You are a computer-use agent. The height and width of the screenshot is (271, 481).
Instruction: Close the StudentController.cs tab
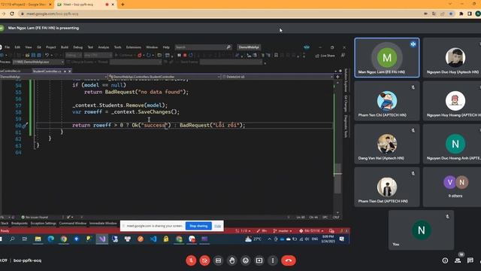point(70,72)
